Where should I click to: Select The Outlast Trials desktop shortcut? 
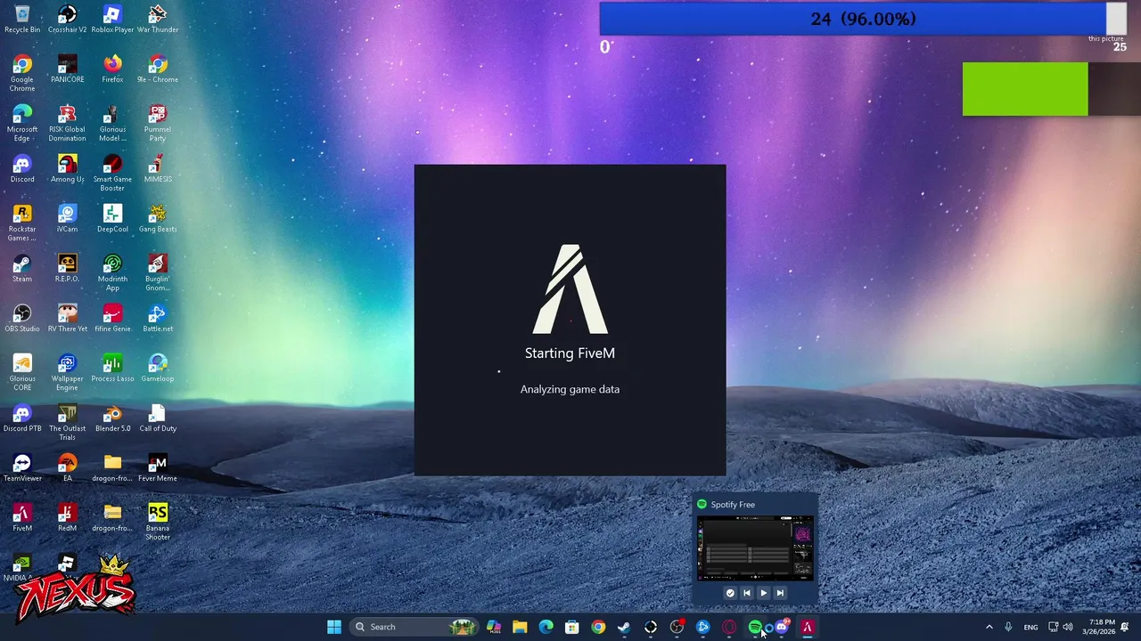pyautogui.click(x=67, y=422)
